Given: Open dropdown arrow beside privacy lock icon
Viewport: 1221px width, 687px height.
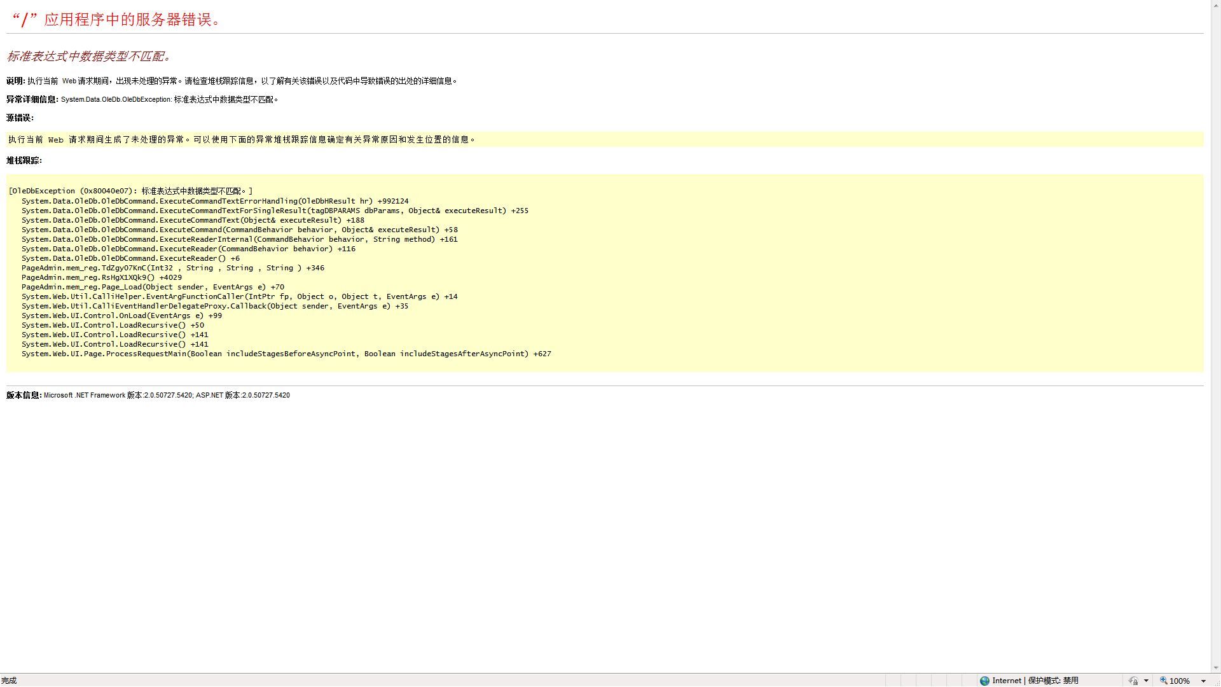Looking at the screenshot, I should click(1146, 681).
